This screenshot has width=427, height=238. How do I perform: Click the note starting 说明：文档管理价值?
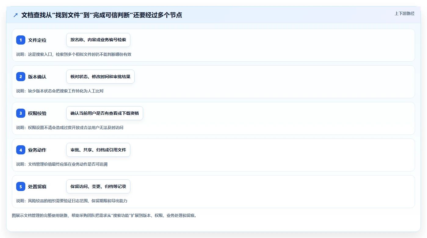coord(62,164)
